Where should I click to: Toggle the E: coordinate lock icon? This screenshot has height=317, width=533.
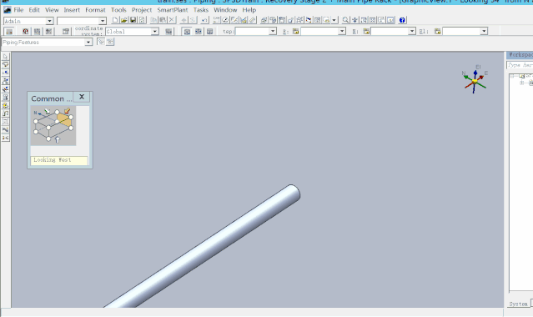295,32
